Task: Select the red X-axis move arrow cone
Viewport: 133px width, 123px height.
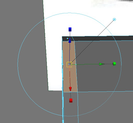Action: [70, 89]
